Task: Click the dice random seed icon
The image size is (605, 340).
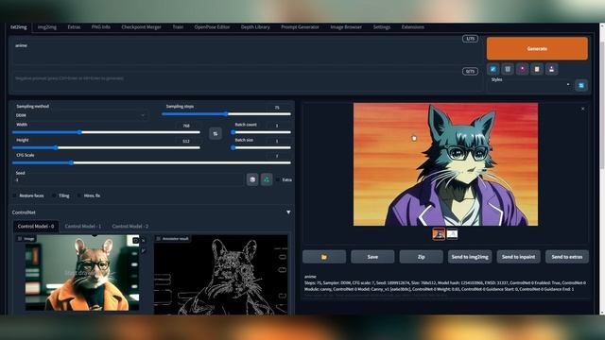Action: (252, 179)
